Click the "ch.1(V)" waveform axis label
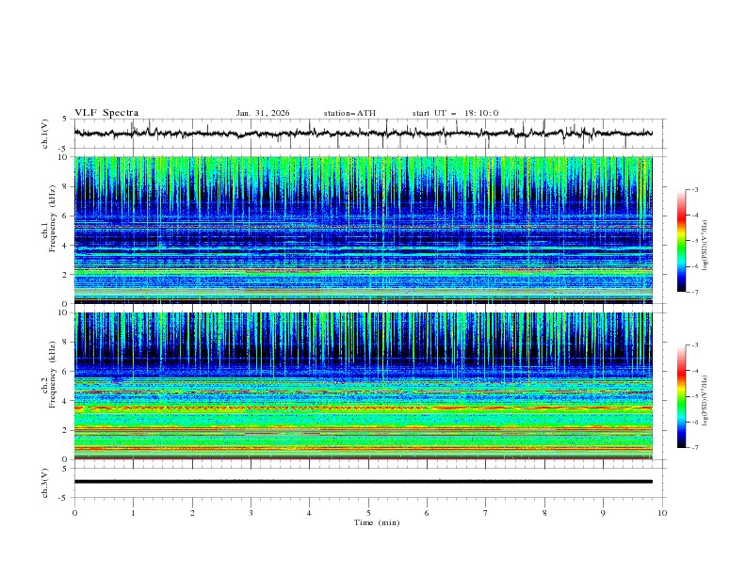 point(45,134)
